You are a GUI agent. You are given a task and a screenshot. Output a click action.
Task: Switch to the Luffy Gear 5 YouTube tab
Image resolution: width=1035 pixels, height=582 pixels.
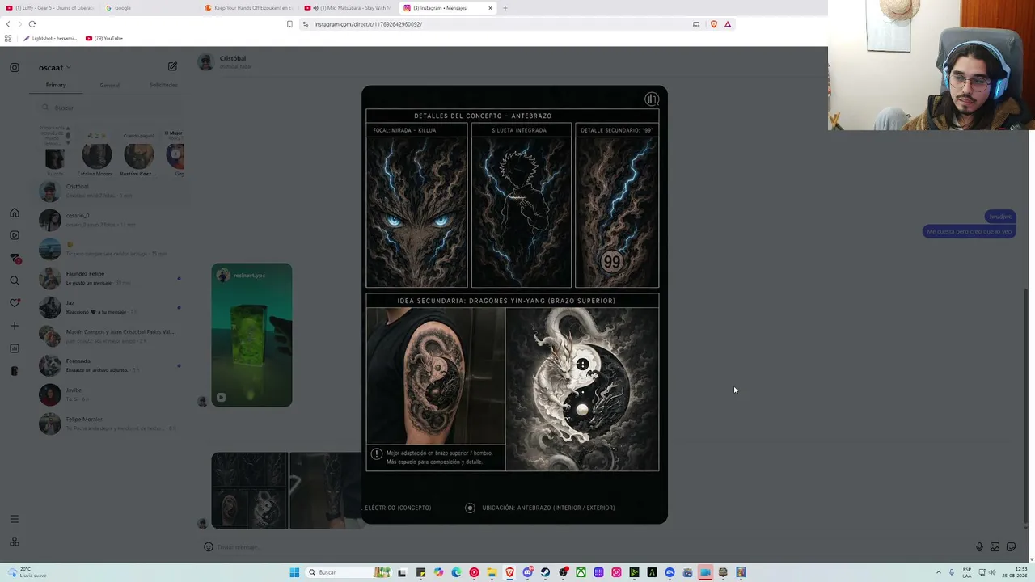coord(50,8)
